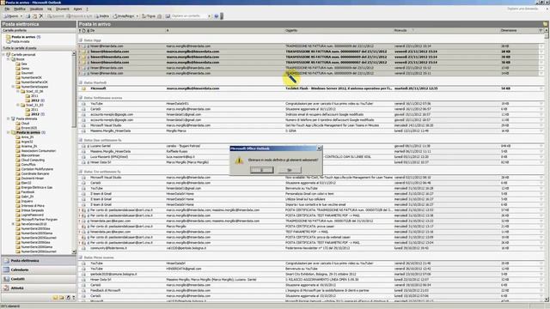Click the contact search input field
This screenshot has height=309, width=550.
tap(189, 16)
